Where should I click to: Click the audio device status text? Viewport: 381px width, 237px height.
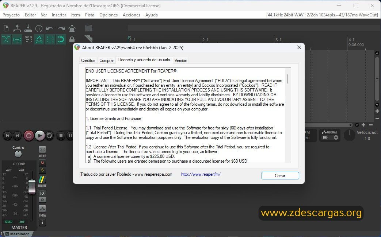point(322,15)
